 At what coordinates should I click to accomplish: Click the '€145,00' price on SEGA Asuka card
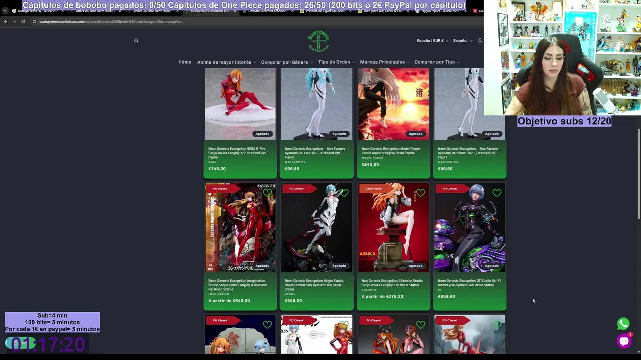click(217, 169)
